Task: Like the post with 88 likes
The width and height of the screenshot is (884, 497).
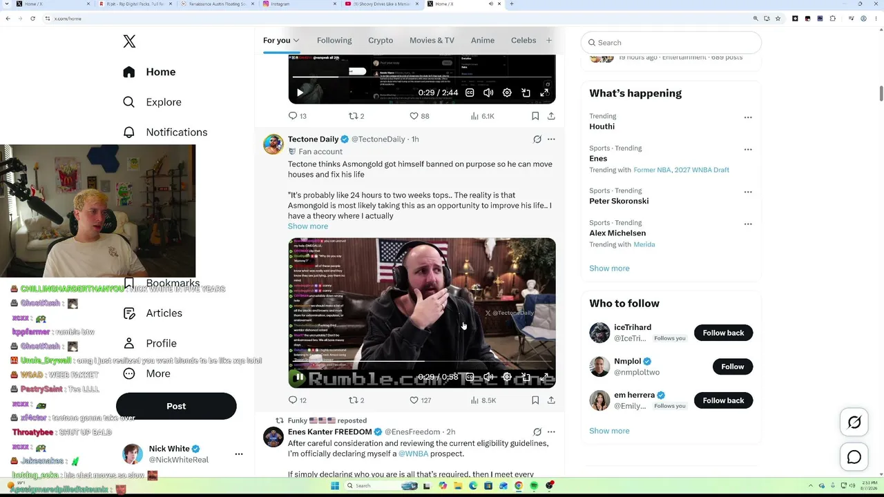Action: (x=419, y=116)
